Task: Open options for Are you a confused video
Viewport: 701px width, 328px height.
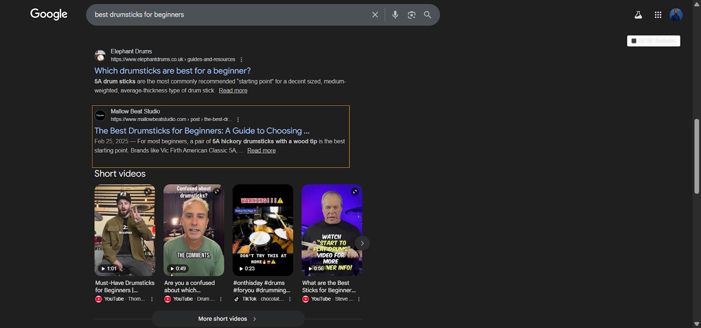Action: [x=221, y=299]
